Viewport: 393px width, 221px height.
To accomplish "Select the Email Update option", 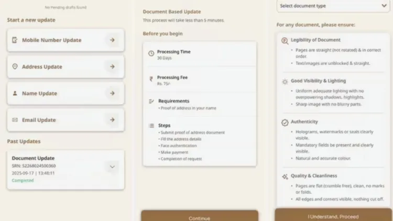I will coord(65,120).
